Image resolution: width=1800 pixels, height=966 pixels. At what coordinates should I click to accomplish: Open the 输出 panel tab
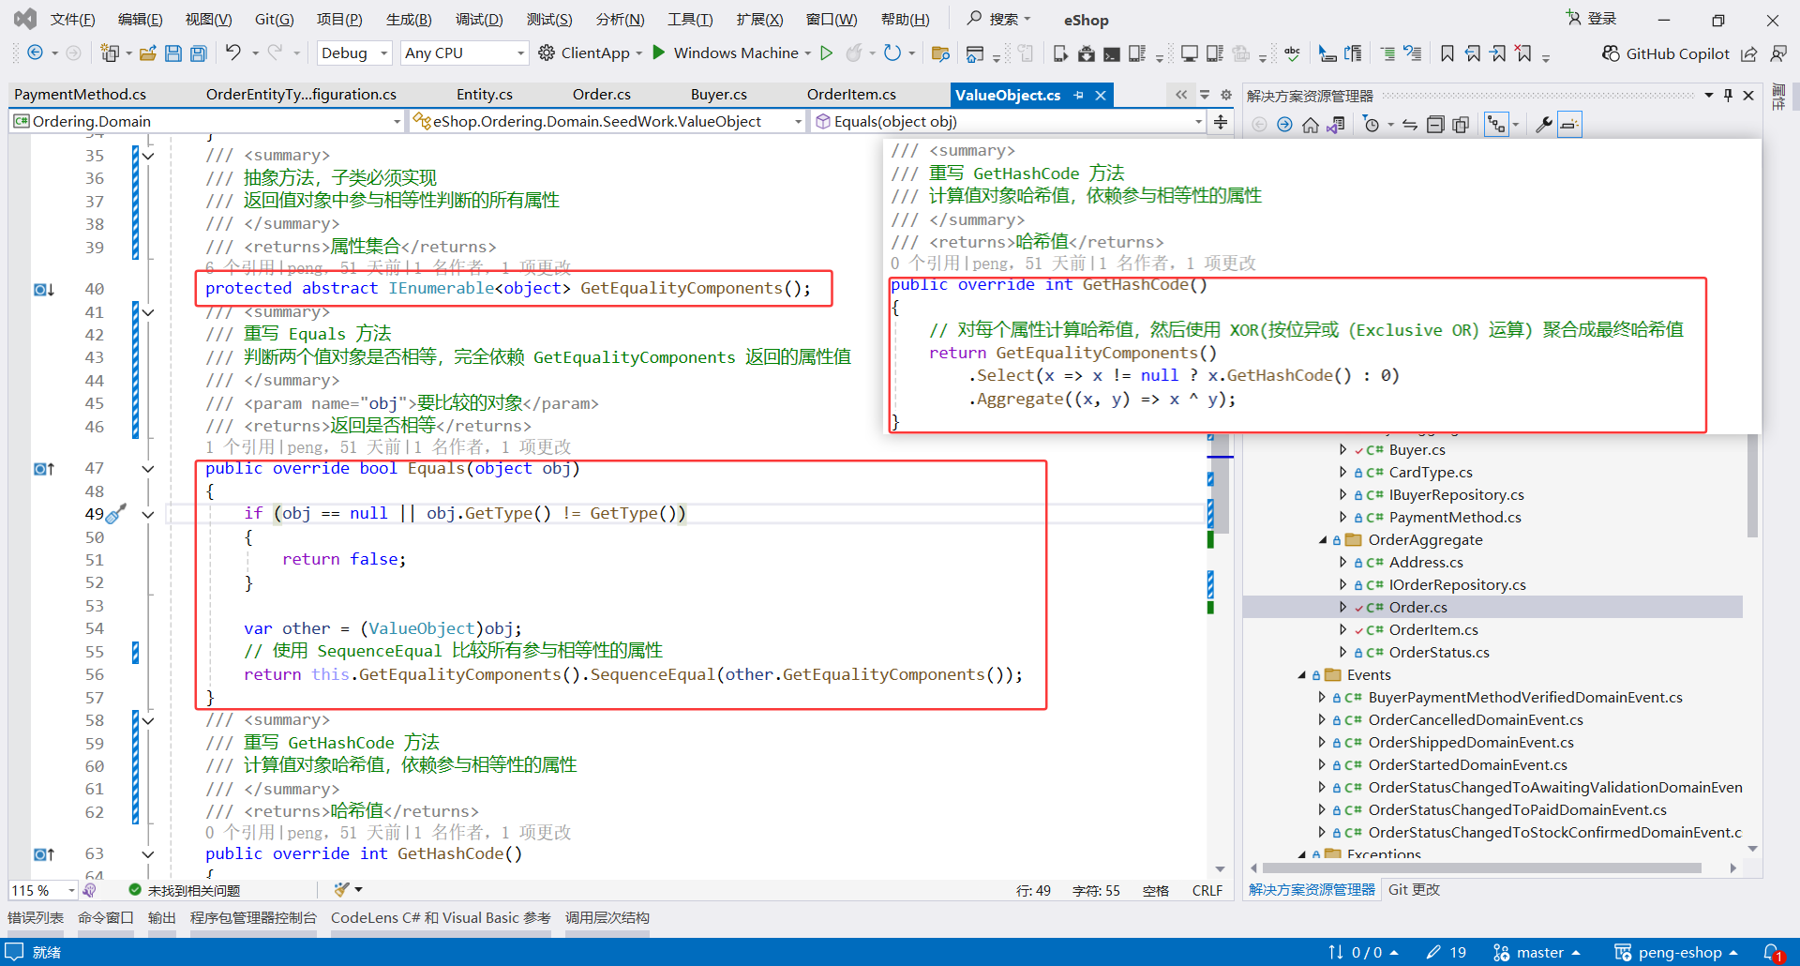coord(162,917)
